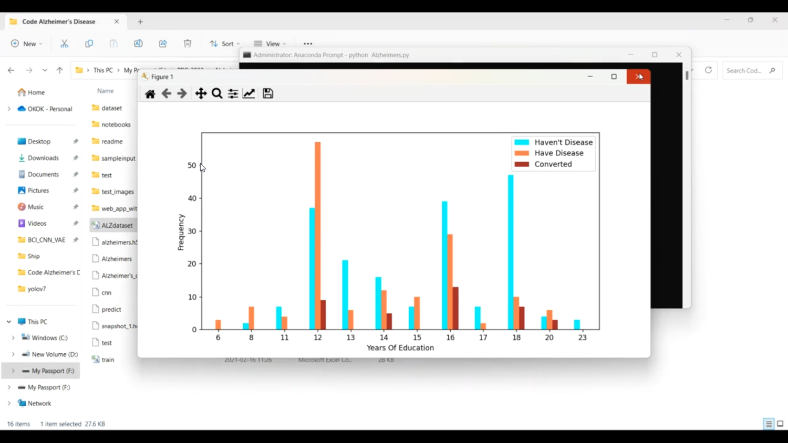The width and height of the screenshot is (788, 443).
Task: Open Edit axis and curve parameters
Action: click(249, 93)
